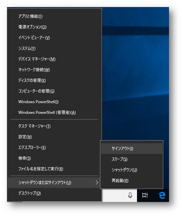Launch Microsoft Edge from the taskbar

(162, 195)
